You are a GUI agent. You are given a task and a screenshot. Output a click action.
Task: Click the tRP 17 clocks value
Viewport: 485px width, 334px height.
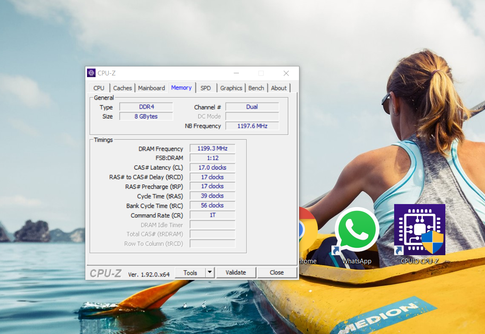tap(212, 186)
